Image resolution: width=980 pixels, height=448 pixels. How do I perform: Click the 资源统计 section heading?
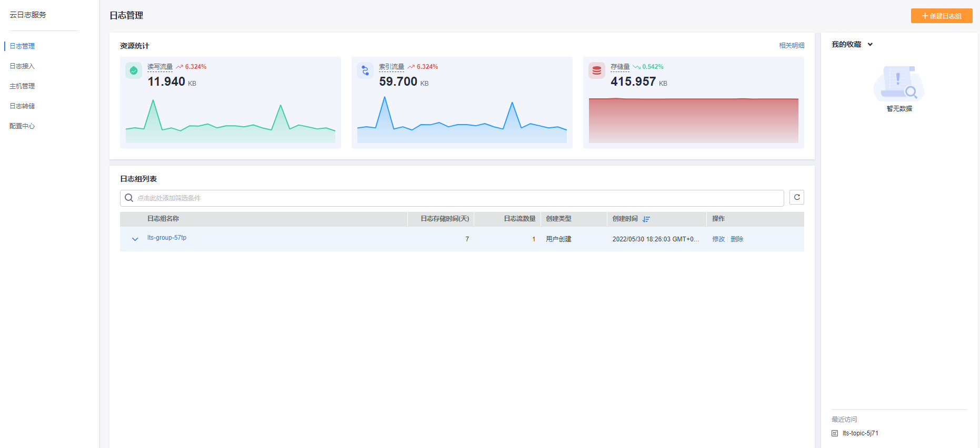coord(135,46)
